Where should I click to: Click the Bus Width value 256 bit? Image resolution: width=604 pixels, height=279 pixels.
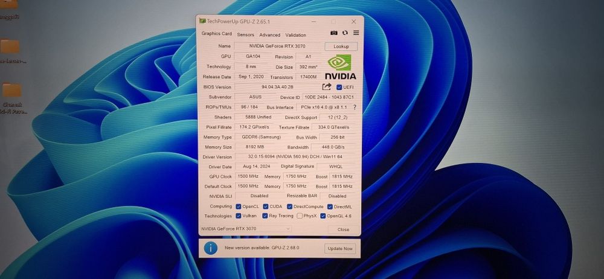(338, 137)
